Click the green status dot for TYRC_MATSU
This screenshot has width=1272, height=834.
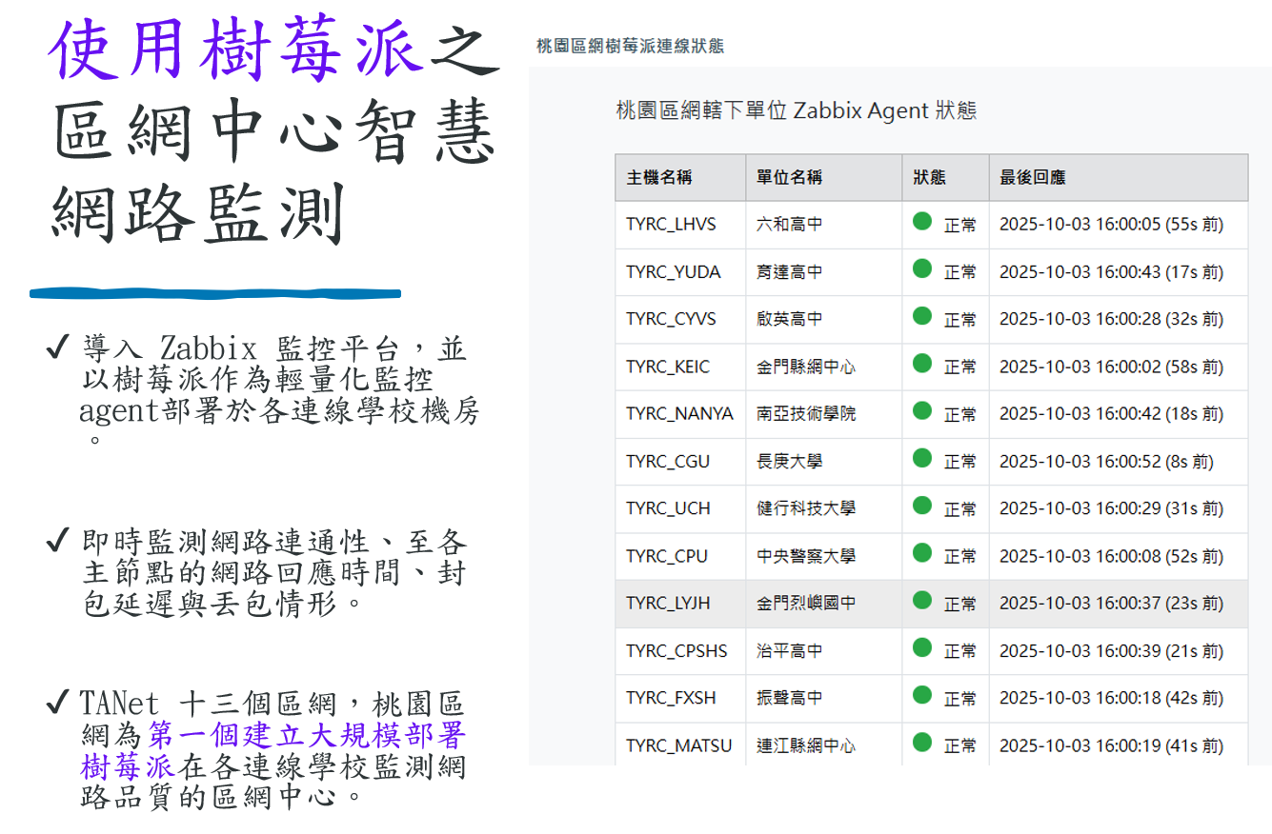921,743
